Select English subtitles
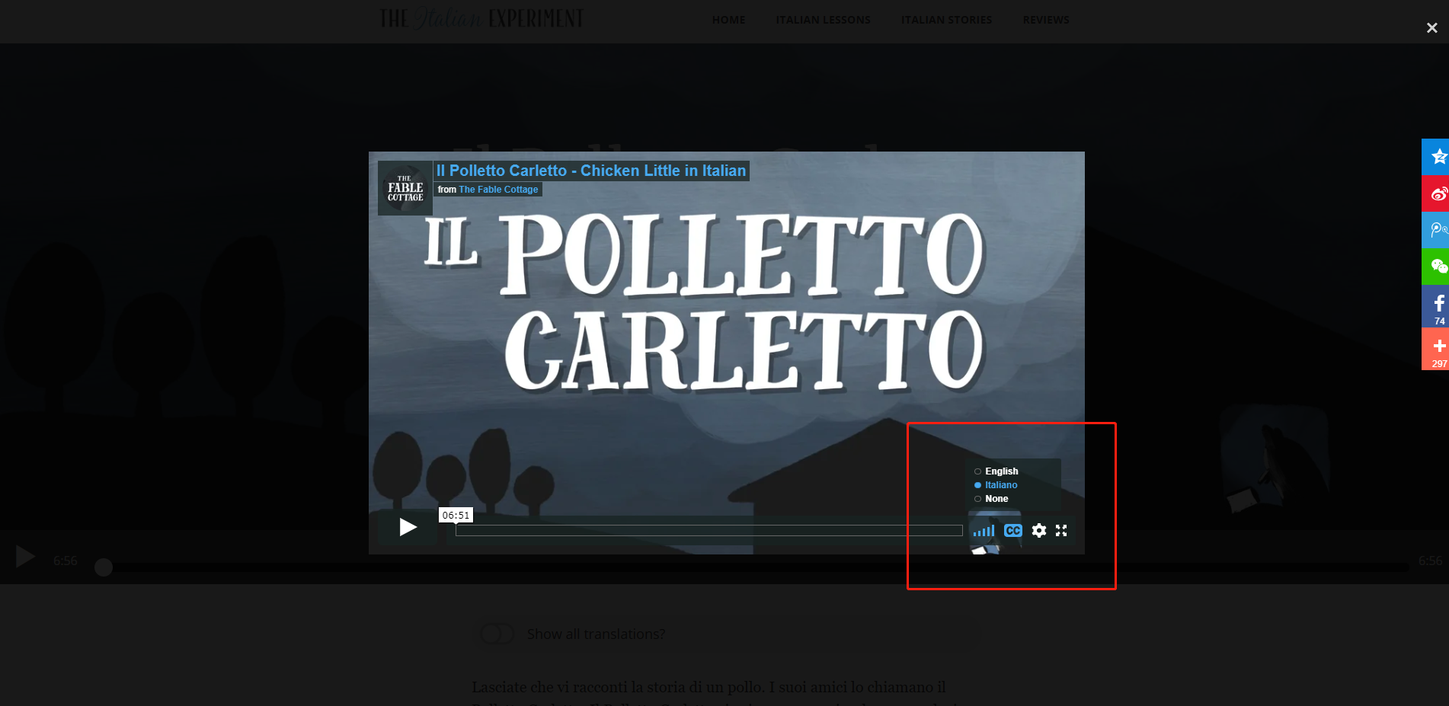Screen dimensions: 1449x706 (x=1000, y=471)
